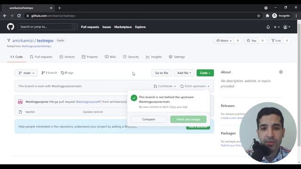Click 4testingpurpose commit author avatar

[20, 102]
